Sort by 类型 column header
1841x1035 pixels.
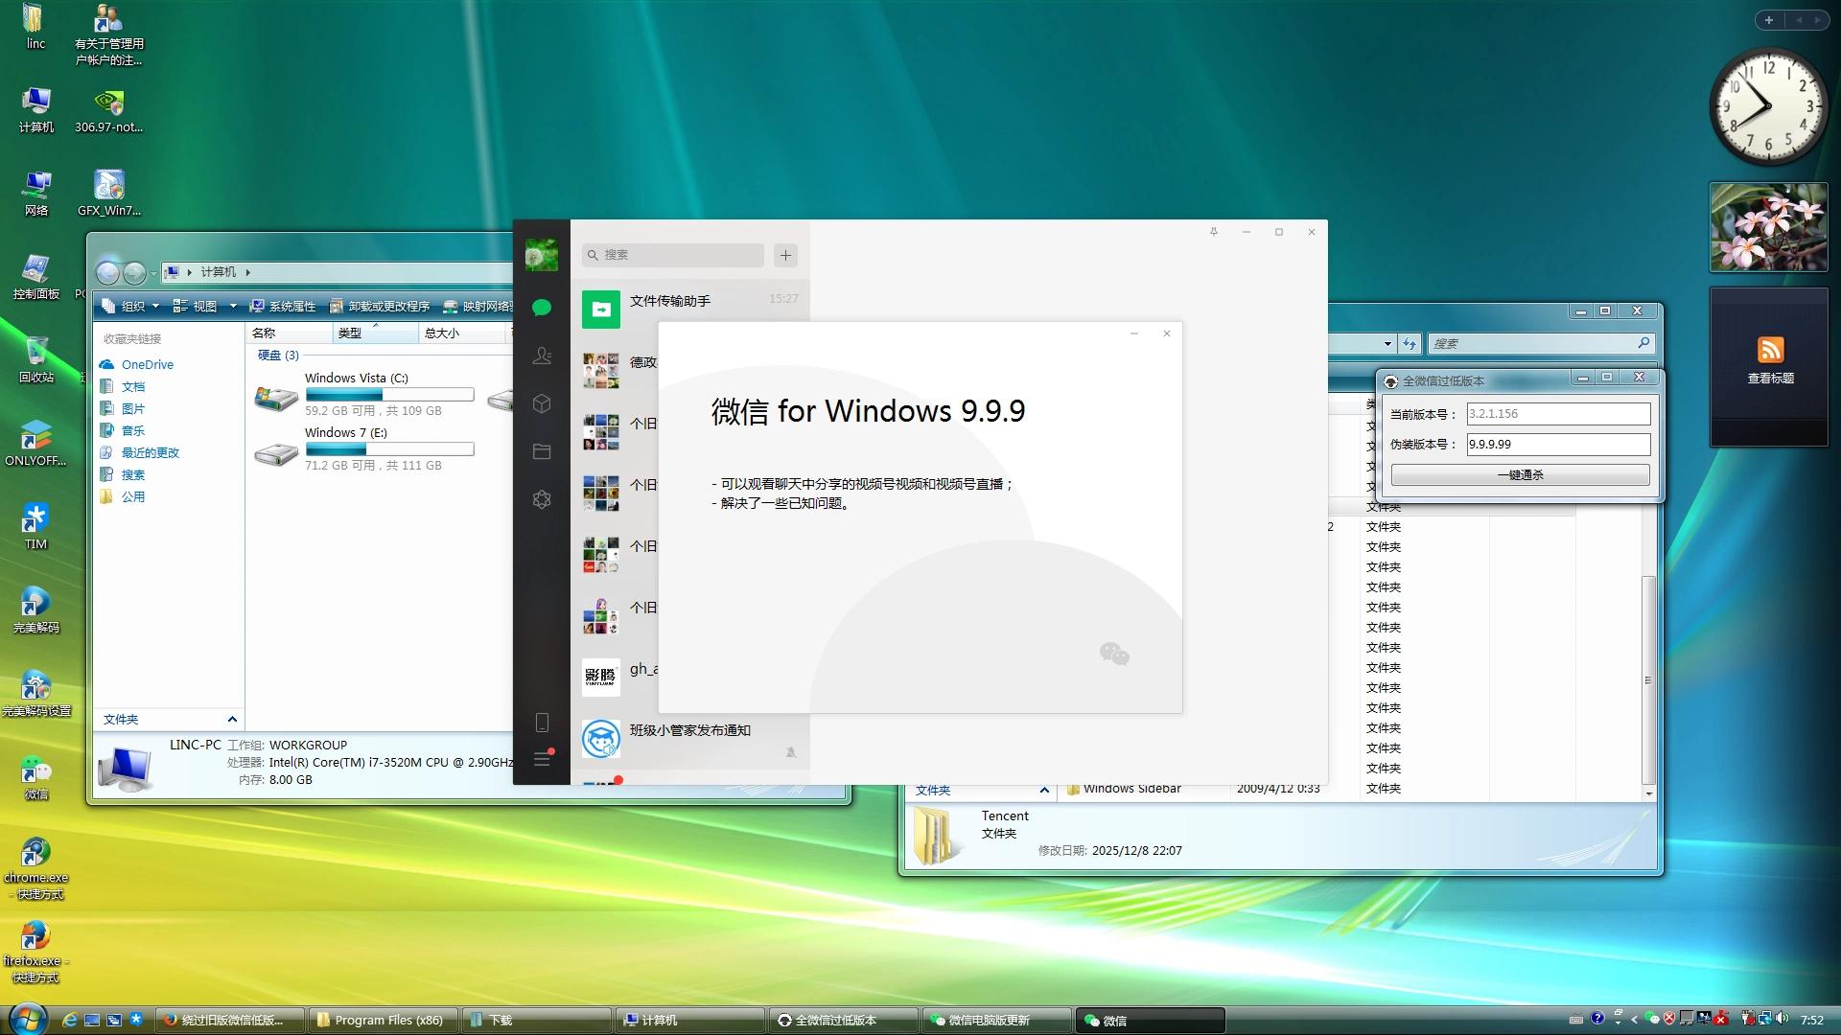click(x=350, y=333)
